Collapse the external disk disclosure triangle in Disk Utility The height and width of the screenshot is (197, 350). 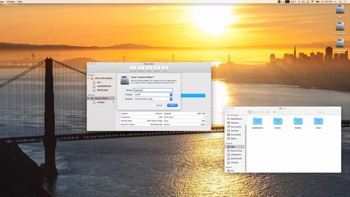(89, 99)
